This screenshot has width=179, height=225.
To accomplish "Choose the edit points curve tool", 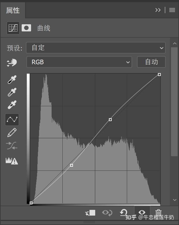I will (x=12, y=119).
